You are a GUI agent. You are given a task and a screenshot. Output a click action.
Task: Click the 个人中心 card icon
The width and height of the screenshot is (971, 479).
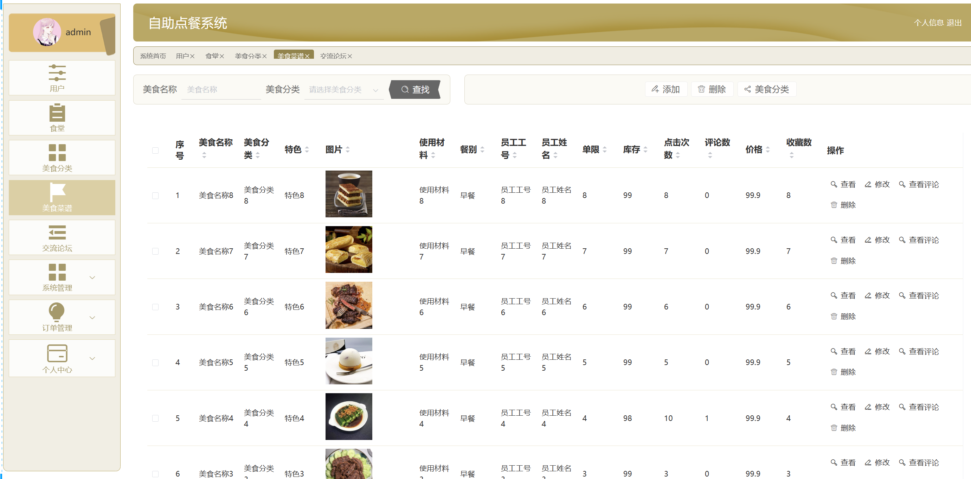57,353
